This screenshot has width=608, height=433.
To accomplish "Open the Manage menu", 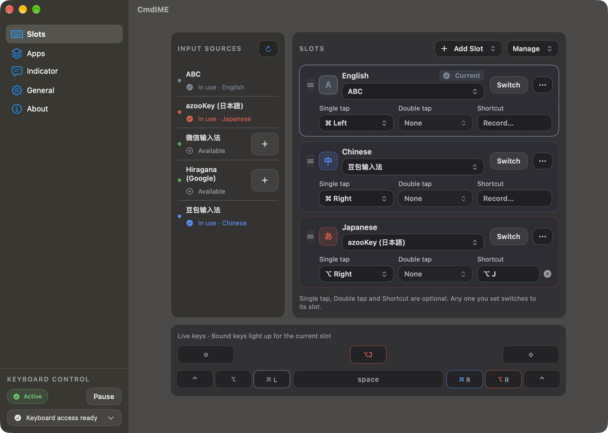I will [x=532, y=49].
